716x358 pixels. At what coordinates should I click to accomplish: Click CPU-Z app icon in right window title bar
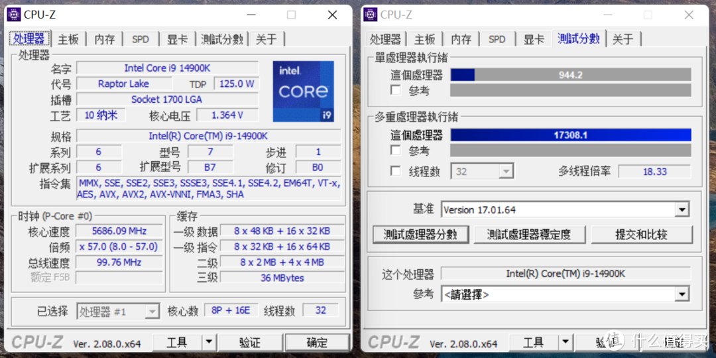(x=371, y=15)
